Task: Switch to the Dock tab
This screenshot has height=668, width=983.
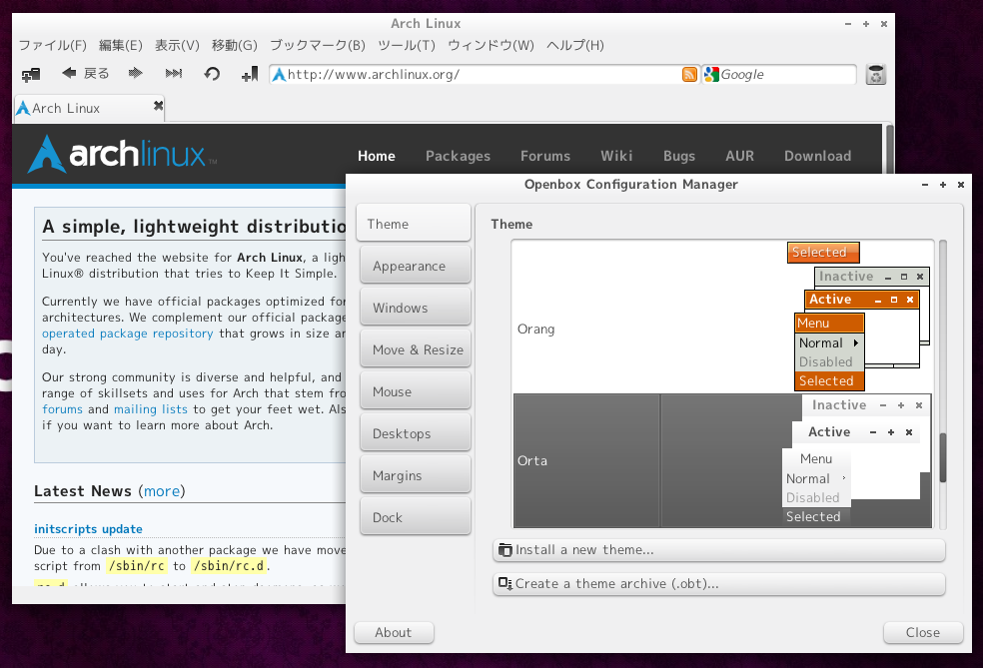Action: coord(415,517)
